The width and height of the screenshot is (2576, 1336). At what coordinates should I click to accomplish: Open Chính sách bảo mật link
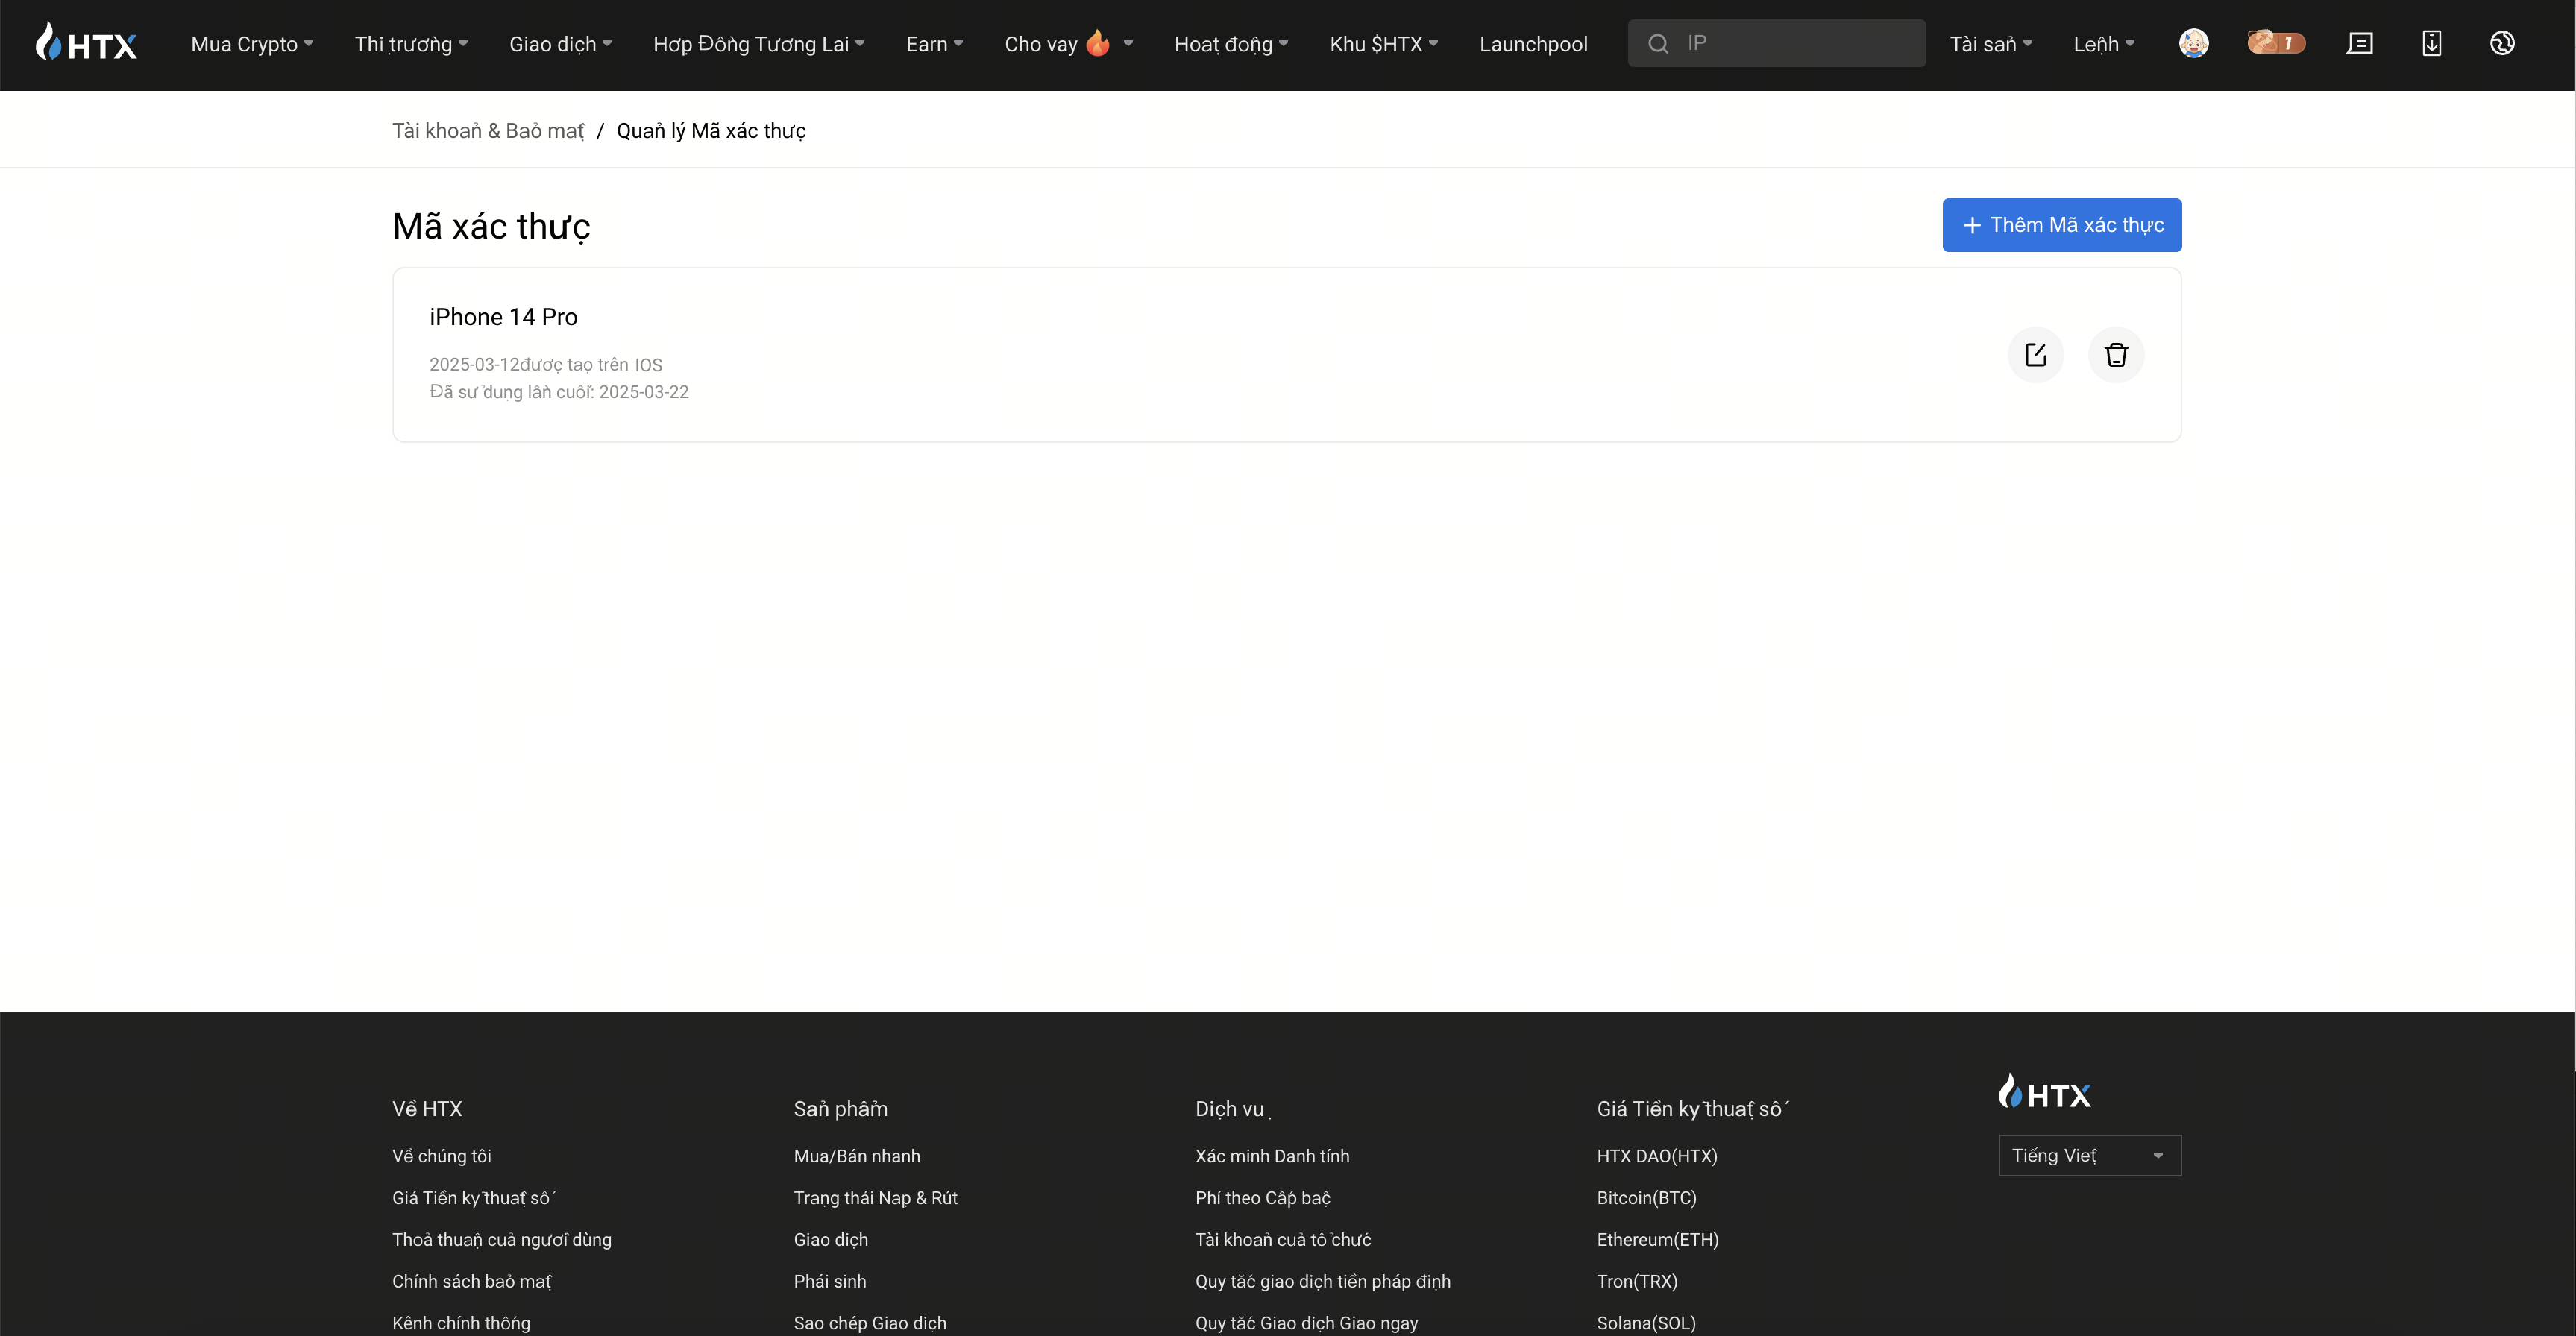tap(471, 1282)
